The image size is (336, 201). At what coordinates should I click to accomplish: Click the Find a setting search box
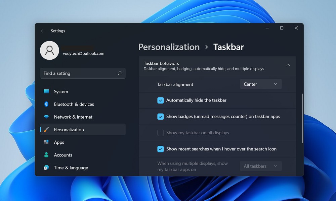click(x=83, y=73)
